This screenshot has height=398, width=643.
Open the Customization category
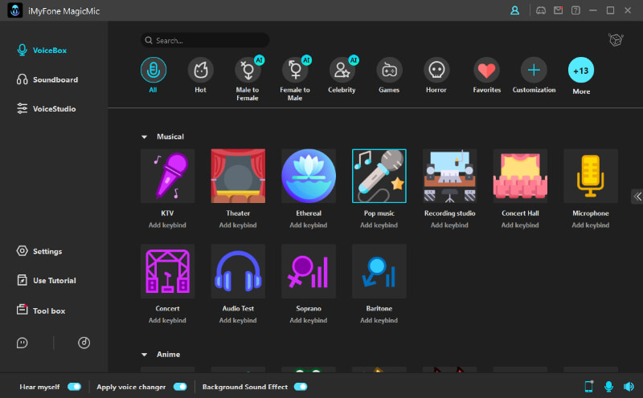coord(534,70)
